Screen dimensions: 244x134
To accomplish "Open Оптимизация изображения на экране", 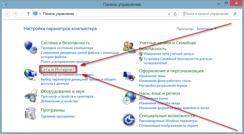I will [169, 126].
